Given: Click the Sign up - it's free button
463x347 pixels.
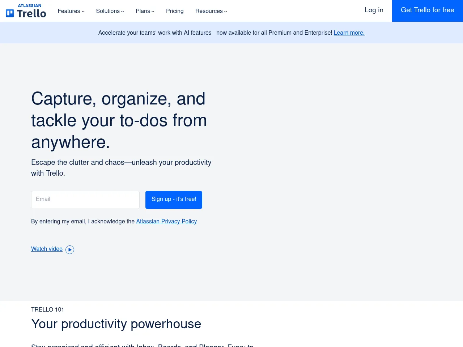Looking at the screenshot, I should 174,200.
